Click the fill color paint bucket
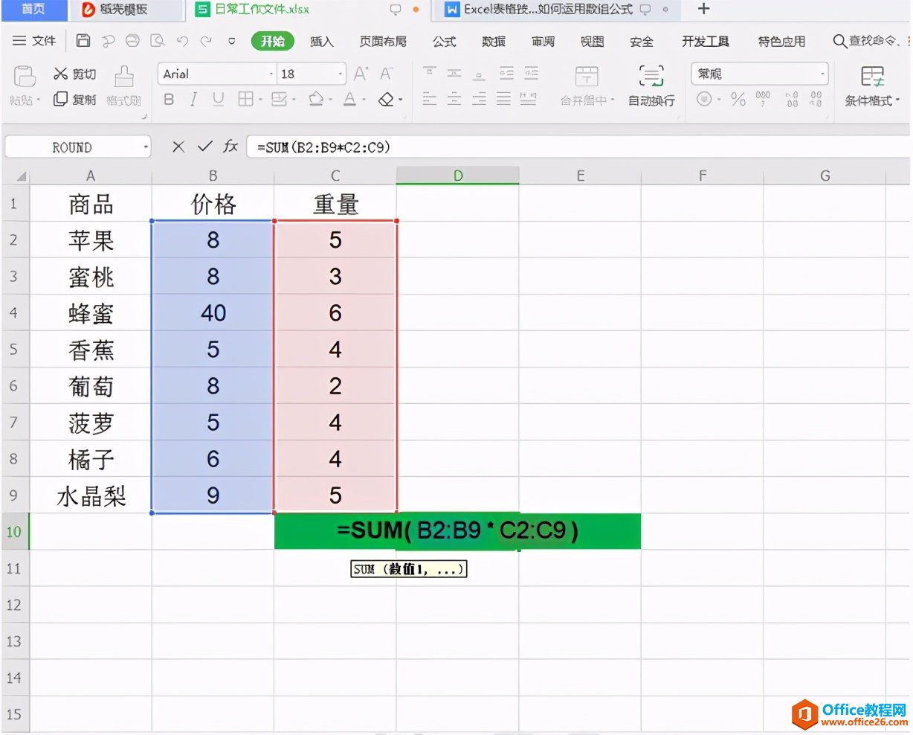Image resolution: width=913 pixels, height=735 pixels. point(316,99)
